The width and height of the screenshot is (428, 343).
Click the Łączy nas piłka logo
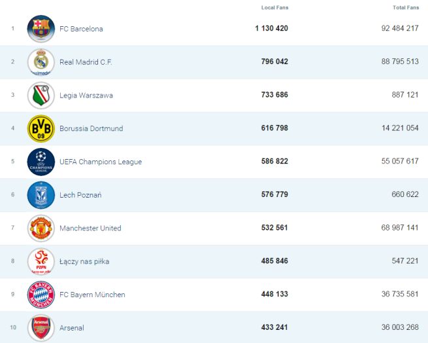coord(41,262)
